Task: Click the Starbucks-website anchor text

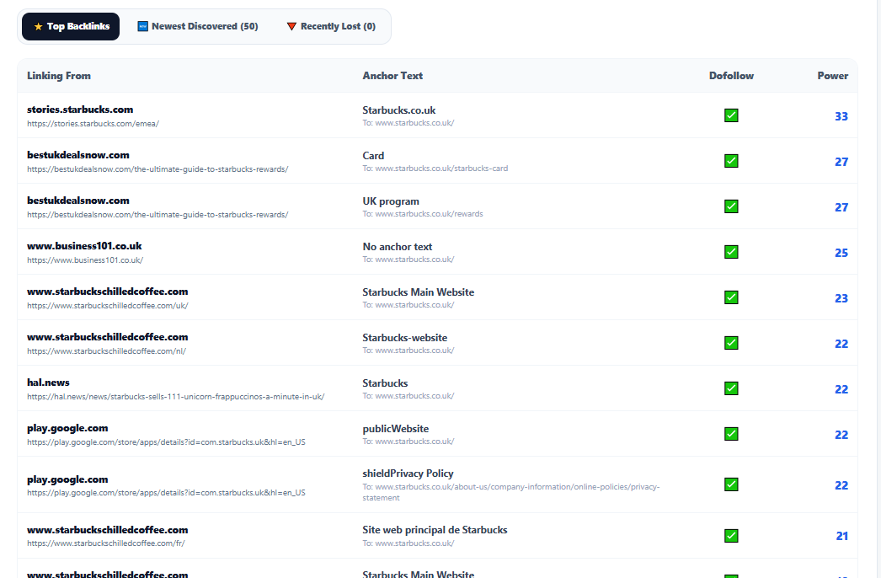Action: point(404,338)
